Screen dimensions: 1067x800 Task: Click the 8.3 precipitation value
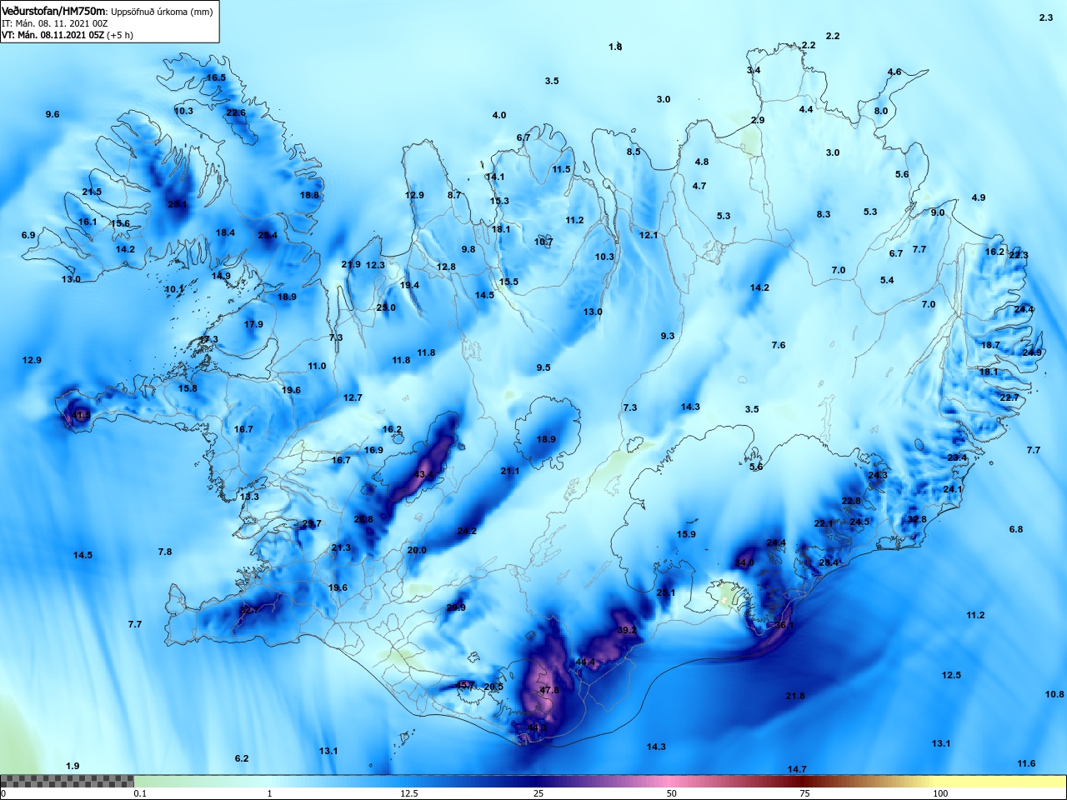pos(824,215)
